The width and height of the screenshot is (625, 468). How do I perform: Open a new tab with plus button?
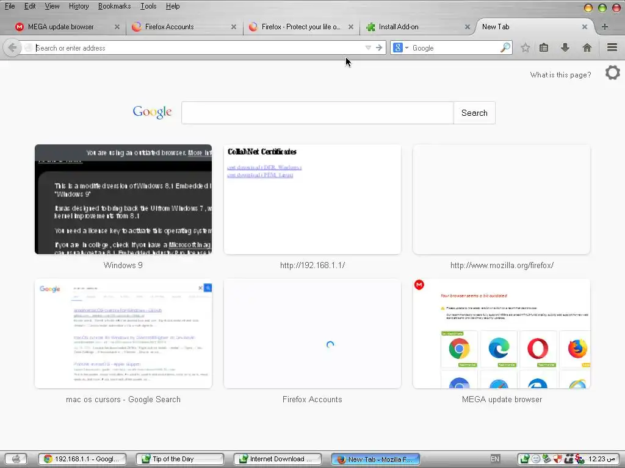tap(605, 27)
